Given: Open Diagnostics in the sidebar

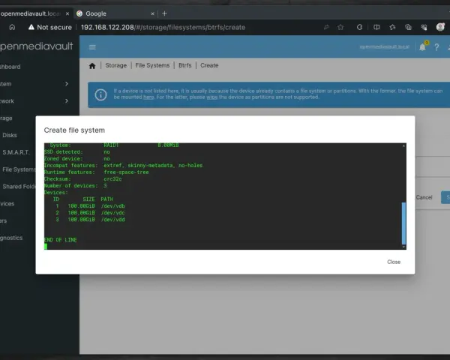Looking at the screenshot, I should pyautogui.click(x=11, y=238).
